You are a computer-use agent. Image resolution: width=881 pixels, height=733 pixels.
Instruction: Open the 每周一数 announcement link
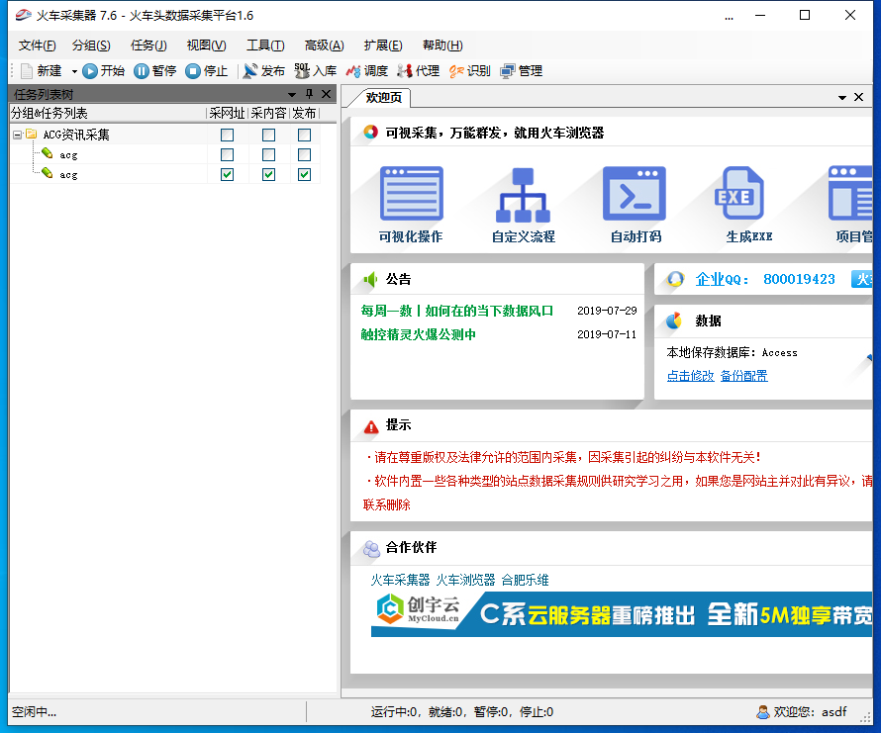point(456,311)
